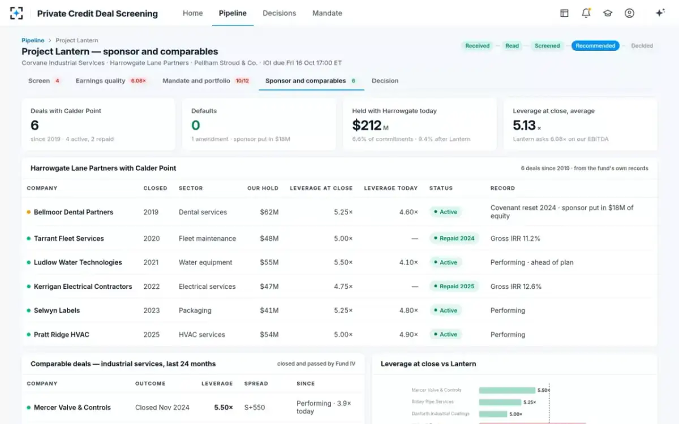Viewport: 679px width, 424px height.
Task: Click the Outcome column header
Action: click(151, 383)
